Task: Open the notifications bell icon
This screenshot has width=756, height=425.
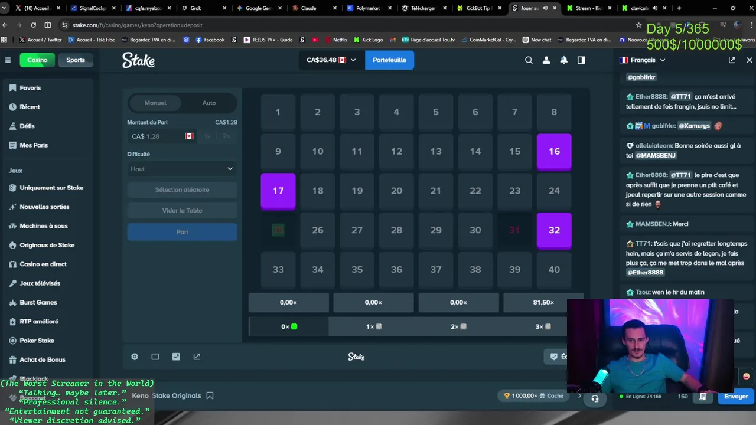Action: point(564,60)
